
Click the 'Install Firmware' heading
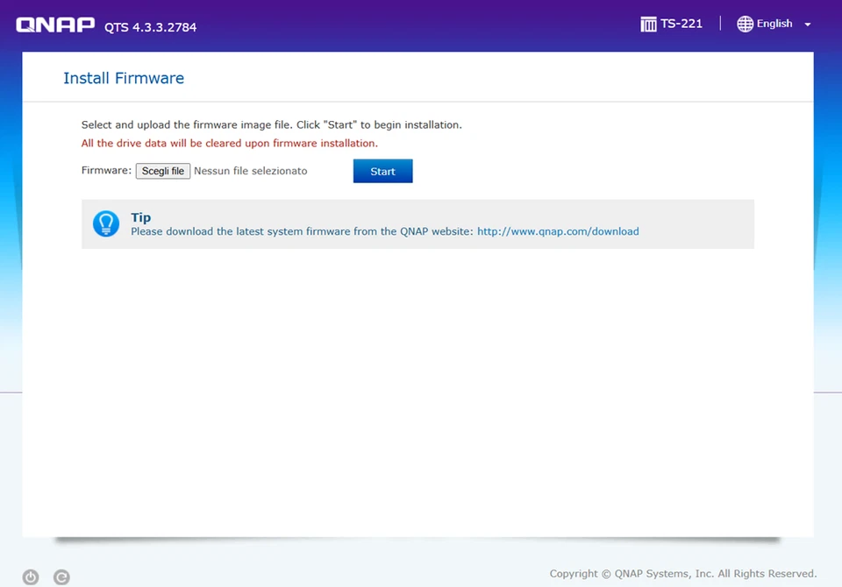124,78
